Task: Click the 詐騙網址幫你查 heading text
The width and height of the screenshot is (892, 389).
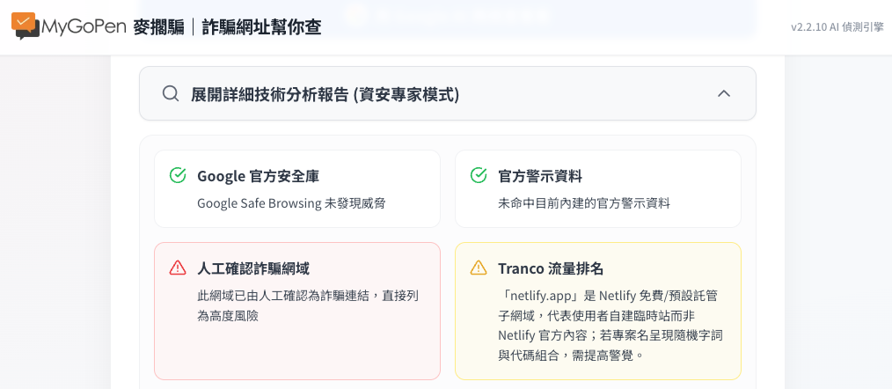Action: click(261, 26)
